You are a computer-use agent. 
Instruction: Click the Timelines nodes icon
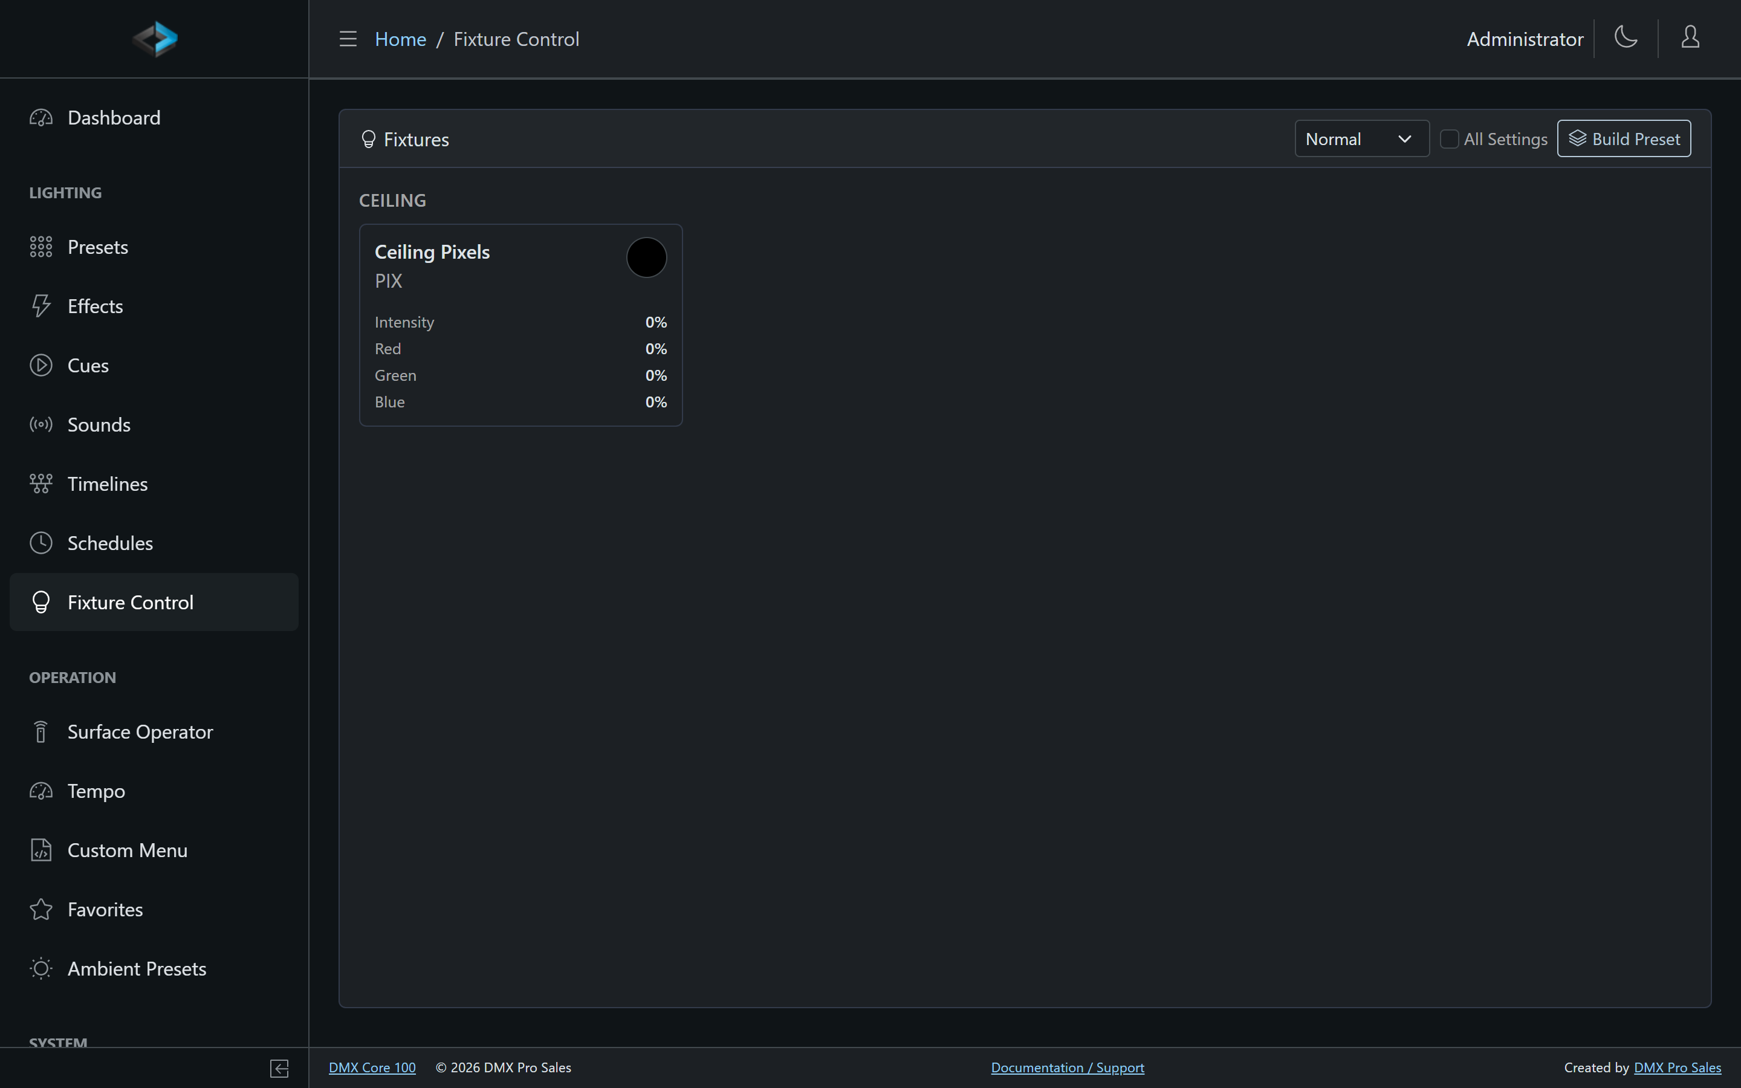click(x=41, y=484)
